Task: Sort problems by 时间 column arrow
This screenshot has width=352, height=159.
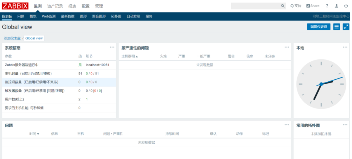Action: (x=38, y=134)
